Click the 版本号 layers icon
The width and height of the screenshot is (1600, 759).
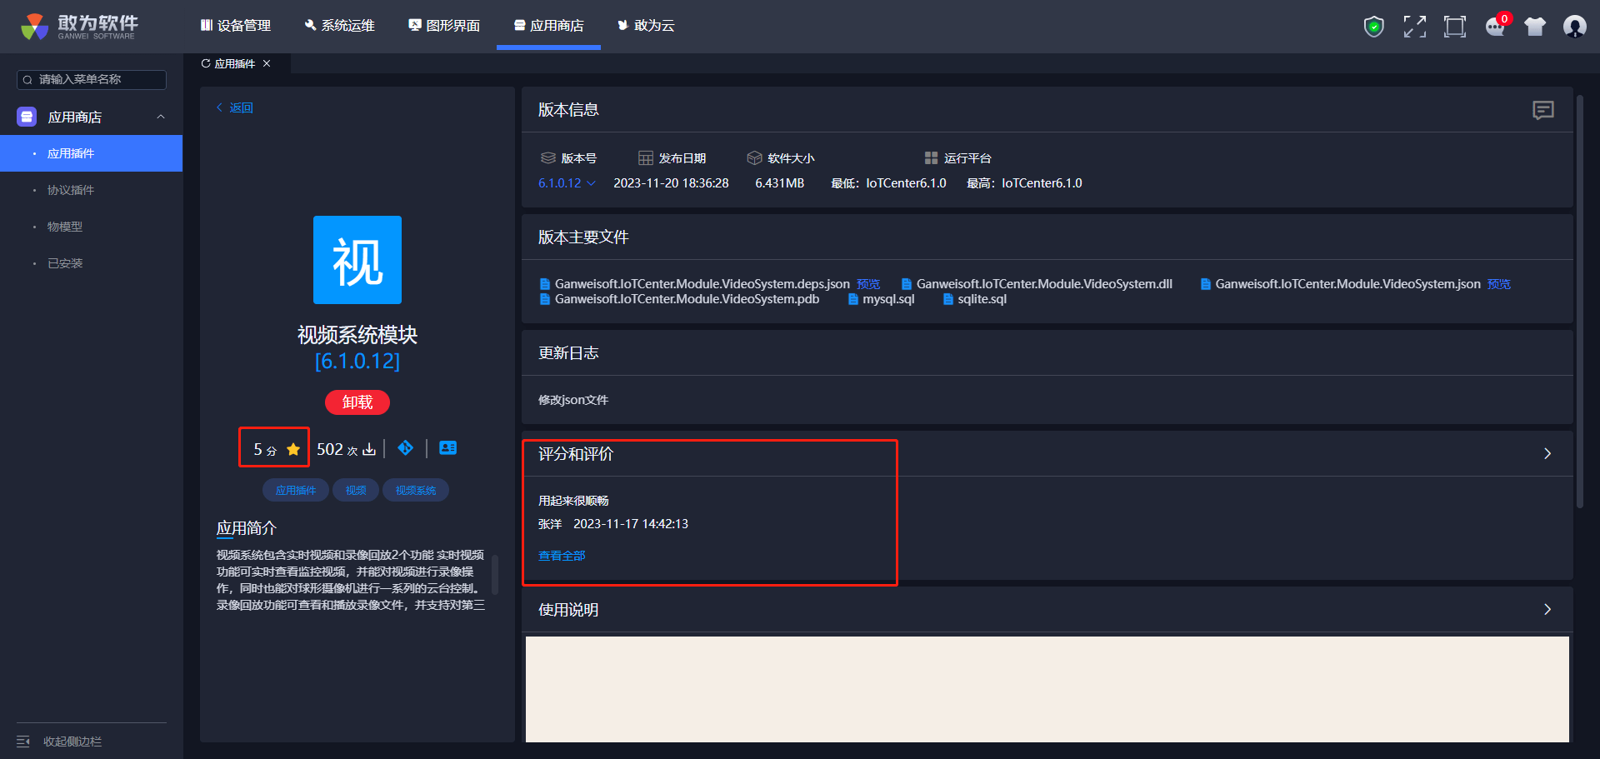click(x=547, y=158)
